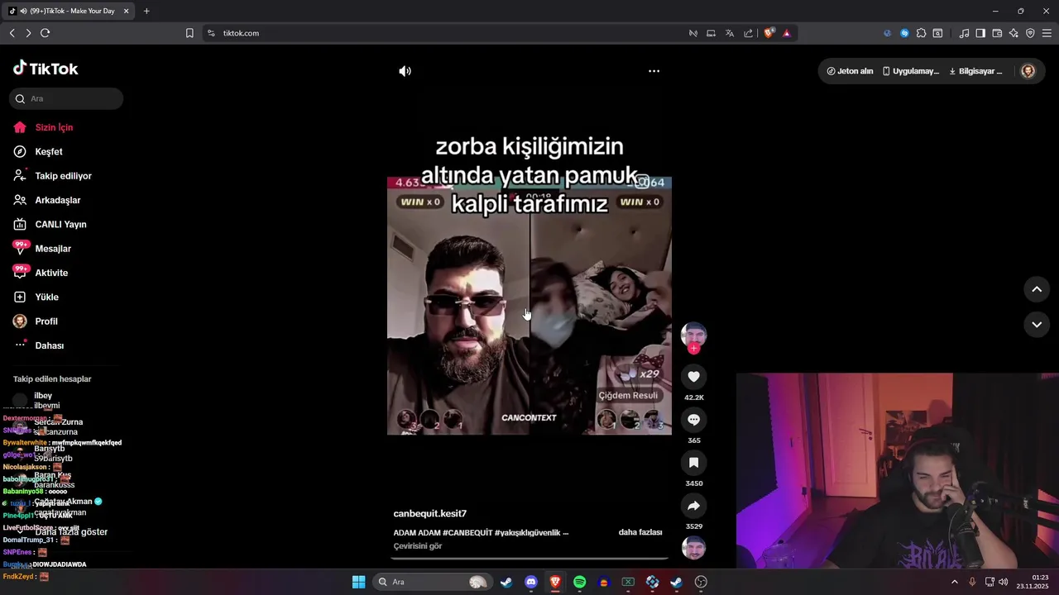Screen dimensions: 1059x595
Task: Open a new browser tab
Action: 146,11
